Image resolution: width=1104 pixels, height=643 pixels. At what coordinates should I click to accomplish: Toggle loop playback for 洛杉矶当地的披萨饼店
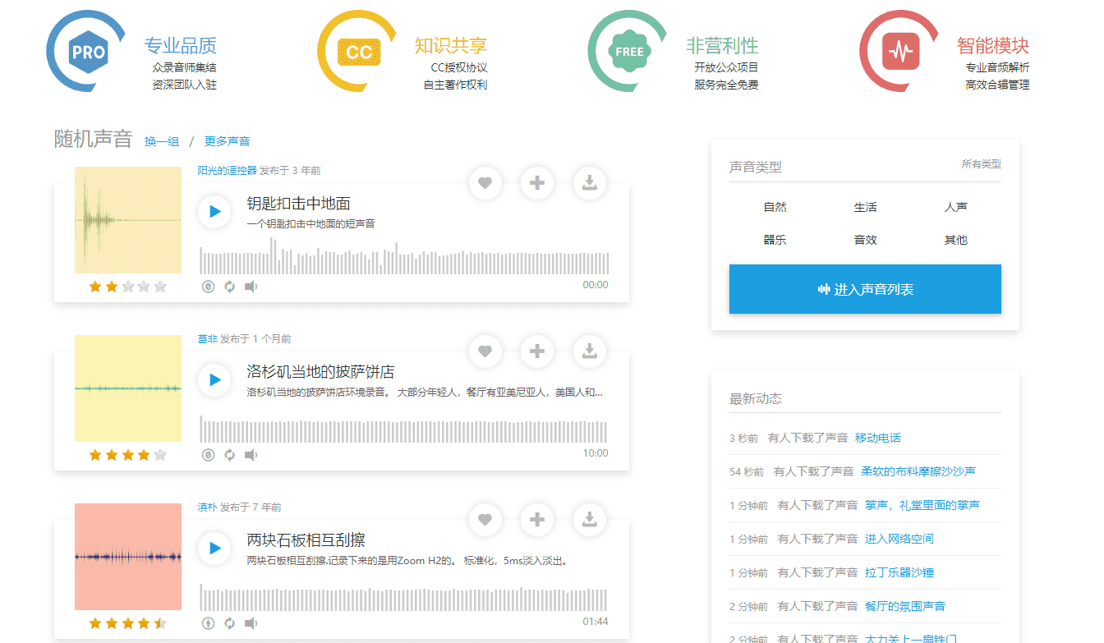[x=230, y=455]
